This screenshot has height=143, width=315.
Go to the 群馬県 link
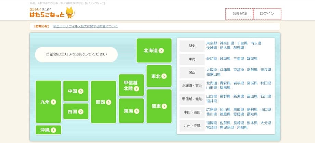[x=239, y=48]
